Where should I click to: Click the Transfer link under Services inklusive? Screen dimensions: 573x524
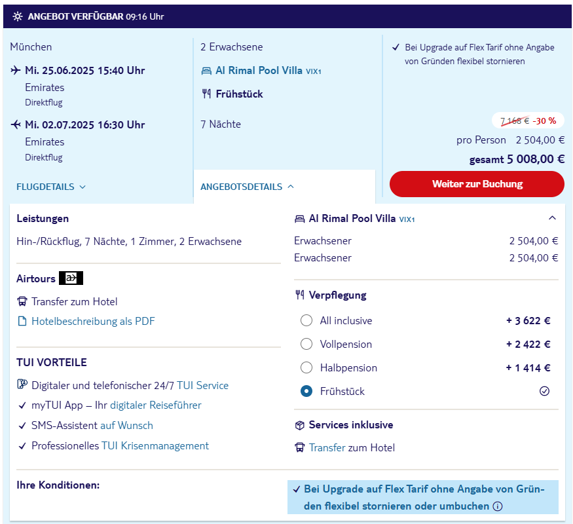(x=327, y=447)
